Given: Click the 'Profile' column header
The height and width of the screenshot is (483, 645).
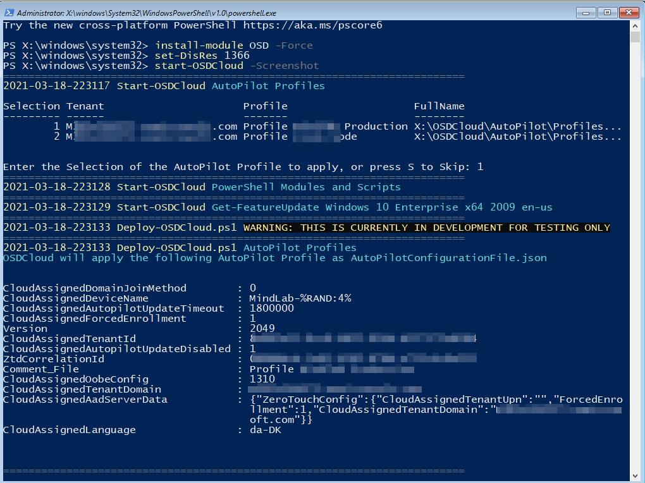Looking at the screenshot, I should 266,106.
